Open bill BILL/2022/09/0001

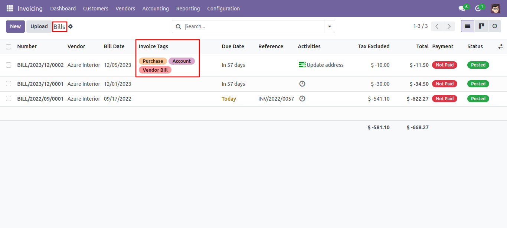40,99
